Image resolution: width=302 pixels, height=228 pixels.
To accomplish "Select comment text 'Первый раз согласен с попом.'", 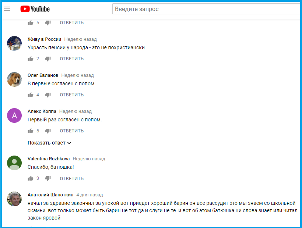I will [64, 120].
